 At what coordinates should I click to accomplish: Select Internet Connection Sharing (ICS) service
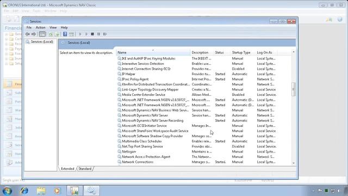point(197,69)
